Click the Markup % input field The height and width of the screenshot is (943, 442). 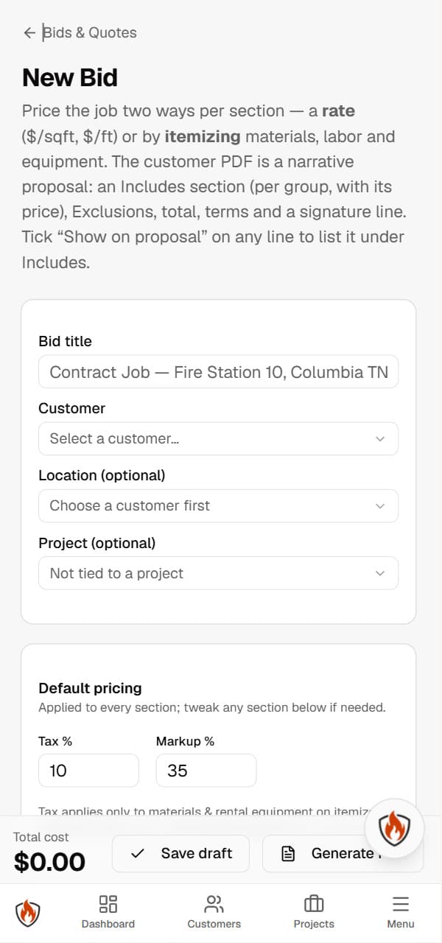tap(206, 771)
